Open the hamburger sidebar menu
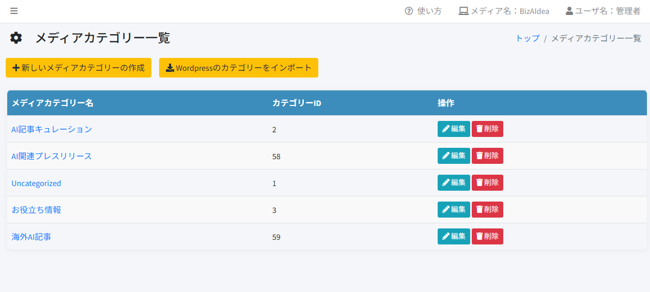 coord(14,11)
